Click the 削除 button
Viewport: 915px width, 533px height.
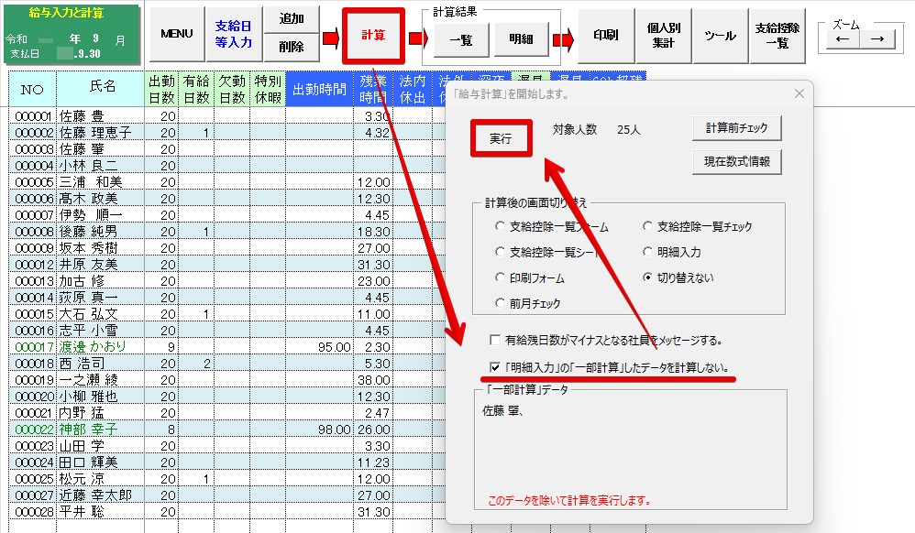[291, 47]
